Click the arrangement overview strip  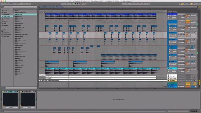click(118, 7)
